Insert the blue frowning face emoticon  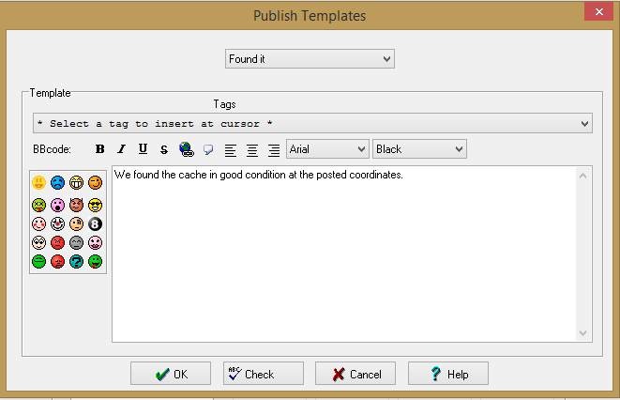[x=58, y=182]
